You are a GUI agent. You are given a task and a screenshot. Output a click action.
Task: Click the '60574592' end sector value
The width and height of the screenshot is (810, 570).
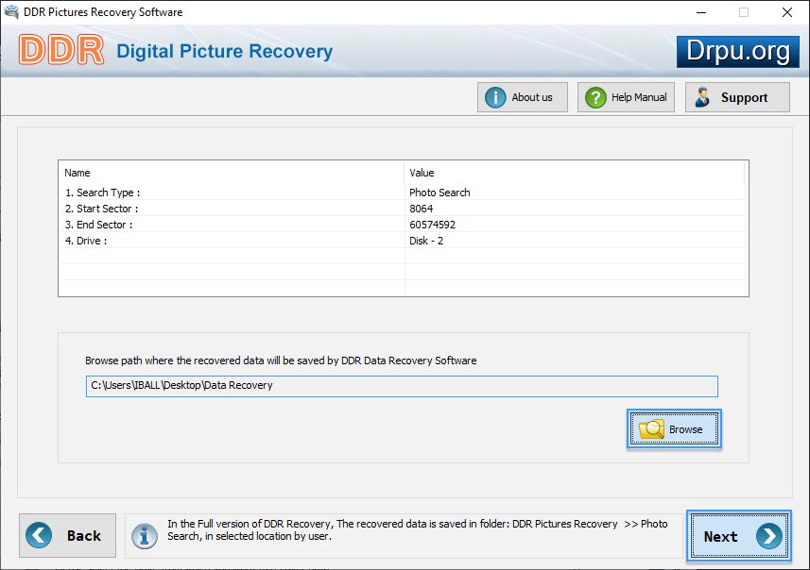(432, 225)
